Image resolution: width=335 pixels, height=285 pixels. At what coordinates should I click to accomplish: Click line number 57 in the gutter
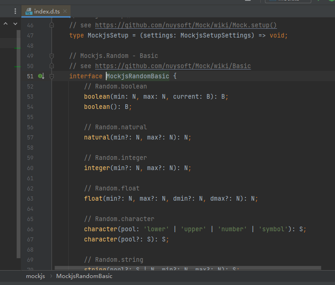pyautogui.click(x=30, y=137)
